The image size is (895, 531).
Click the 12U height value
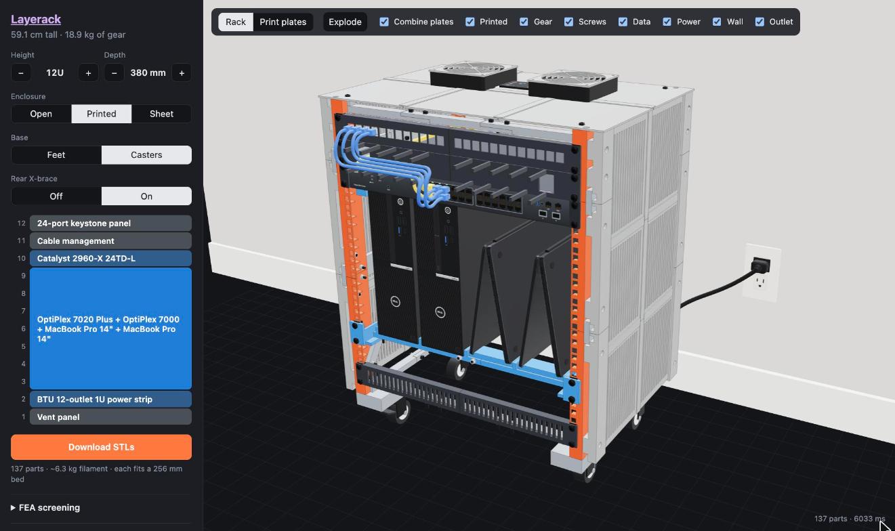[55, 72]
